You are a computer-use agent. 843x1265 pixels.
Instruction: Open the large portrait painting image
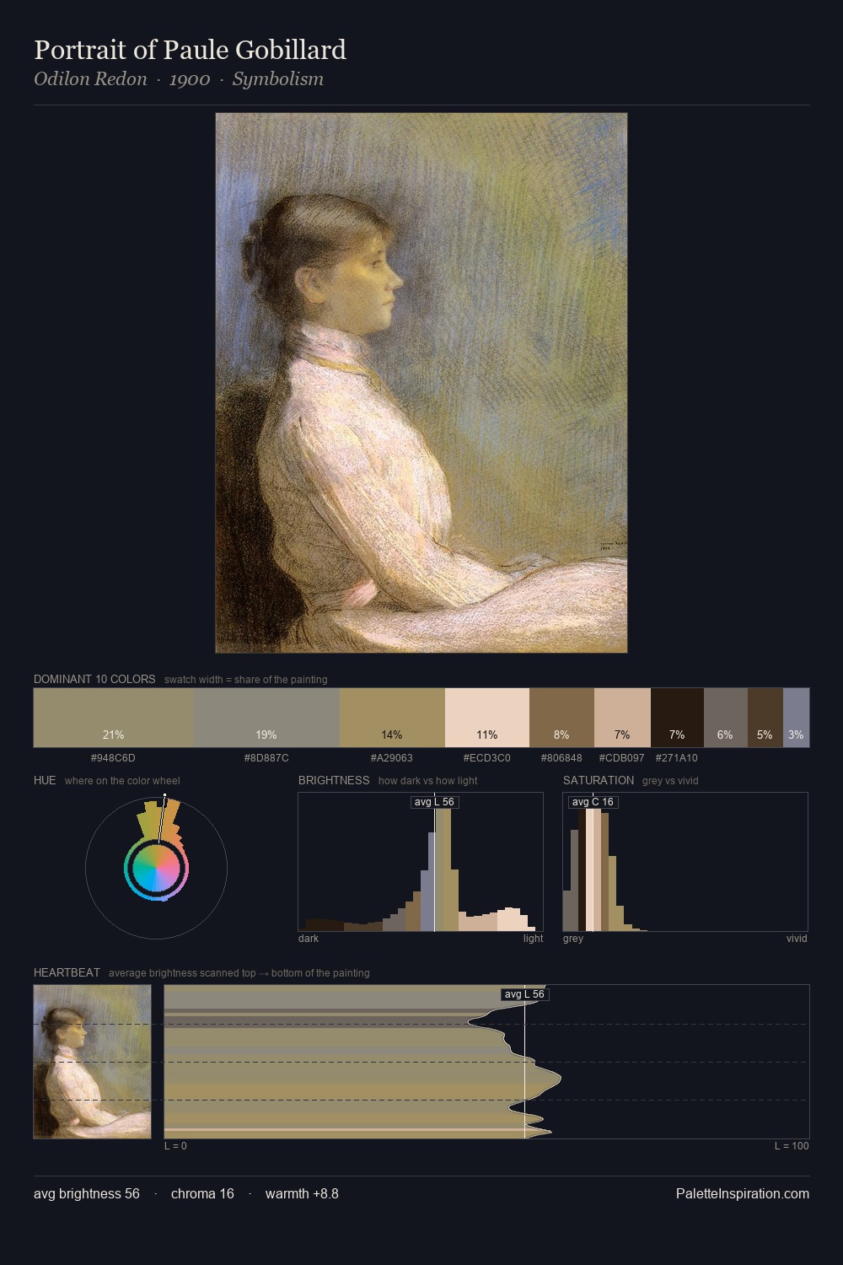tap(421, 383)
